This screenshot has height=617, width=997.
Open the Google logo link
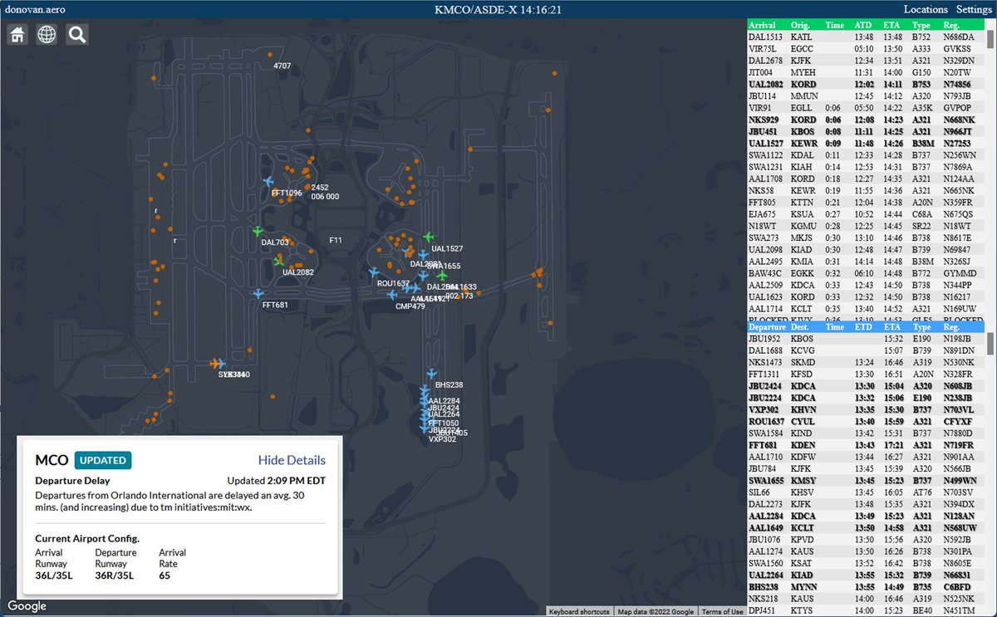pos(27,607)
